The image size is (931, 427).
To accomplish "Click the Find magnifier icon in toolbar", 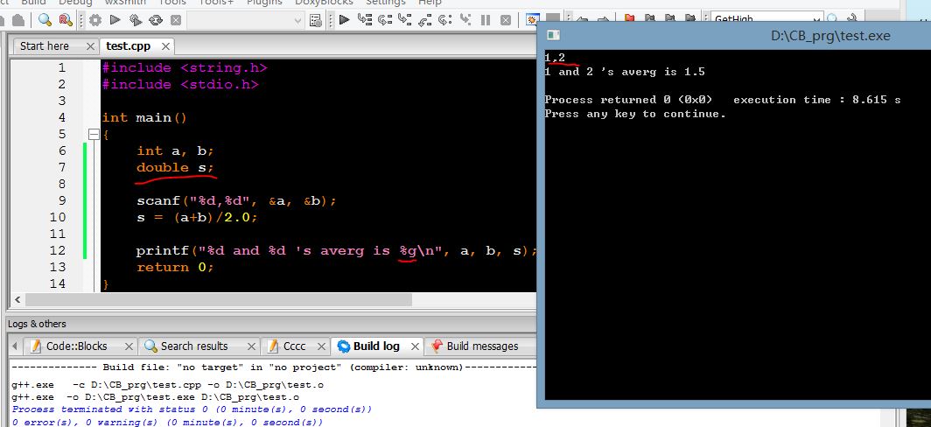I will (44, 19).
